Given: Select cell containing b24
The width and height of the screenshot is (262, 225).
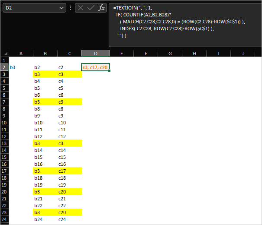Looking at the screenshot, I should [45, 219].
